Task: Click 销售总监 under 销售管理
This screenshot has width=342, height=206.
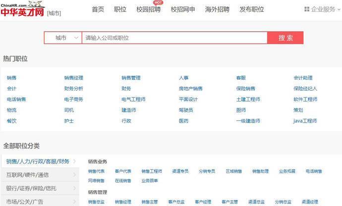Action: [x=97, y=202]
